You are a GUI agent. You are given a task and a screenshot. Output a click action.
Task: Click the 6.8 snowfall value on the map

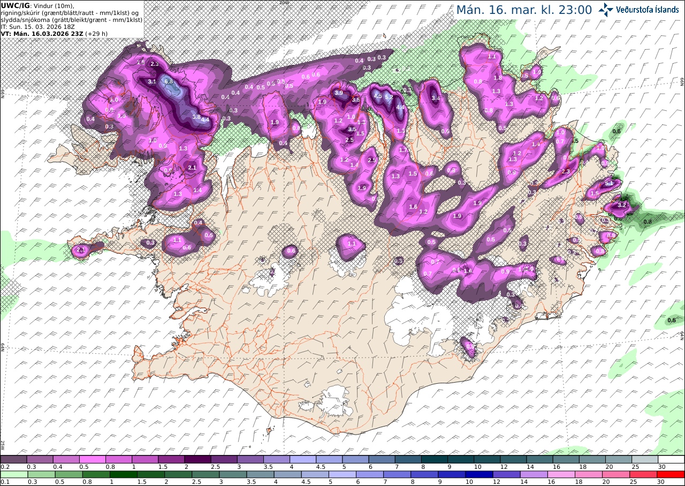point(170,82)
